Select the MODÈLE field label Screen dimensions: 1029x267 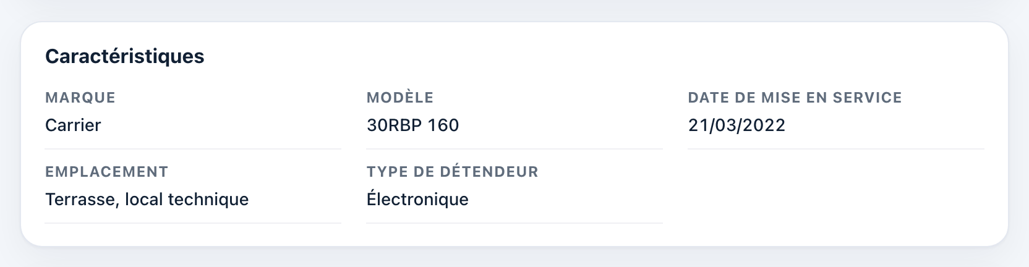(x=400, y=98)
